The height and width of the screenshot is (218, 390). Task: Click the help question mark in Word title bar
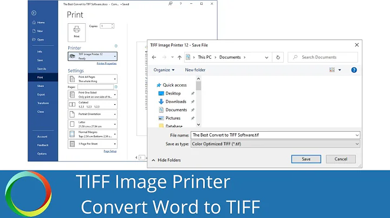click(180, 4)
